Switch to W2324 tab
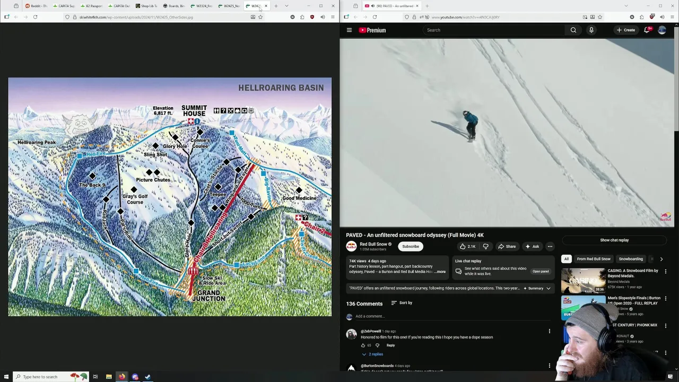 (x=202, y=6)
